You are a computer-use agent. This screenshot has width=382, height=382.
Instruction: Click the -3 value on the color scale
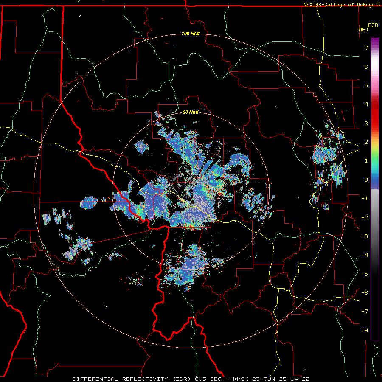[x=365, y=236]
